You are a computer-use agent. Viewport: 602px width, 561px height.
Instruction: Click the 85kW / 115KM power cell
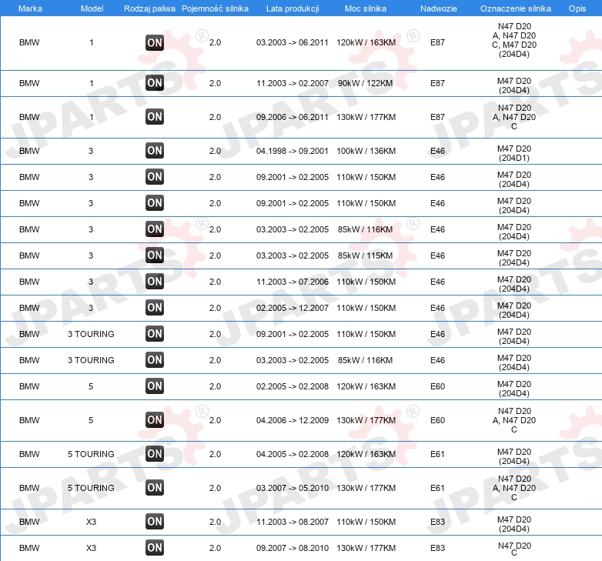tap(366, 255)
